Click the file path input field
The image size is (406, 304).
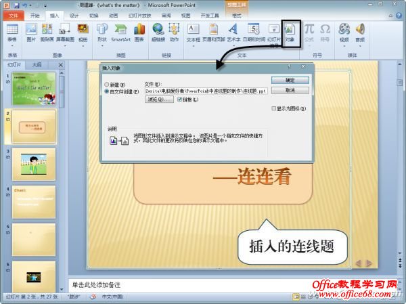coord(206,91)
